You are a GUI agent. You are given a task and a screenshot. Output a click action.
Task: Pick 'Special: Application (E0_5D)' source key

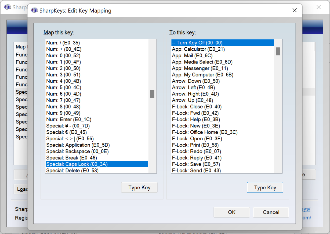(x=78, y=145)
